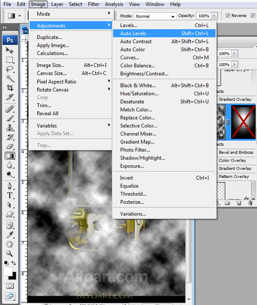Select the Zoom tool
The height and width of the screenshot is (305, 257).
pyautogui.click(x=9, y=253)
